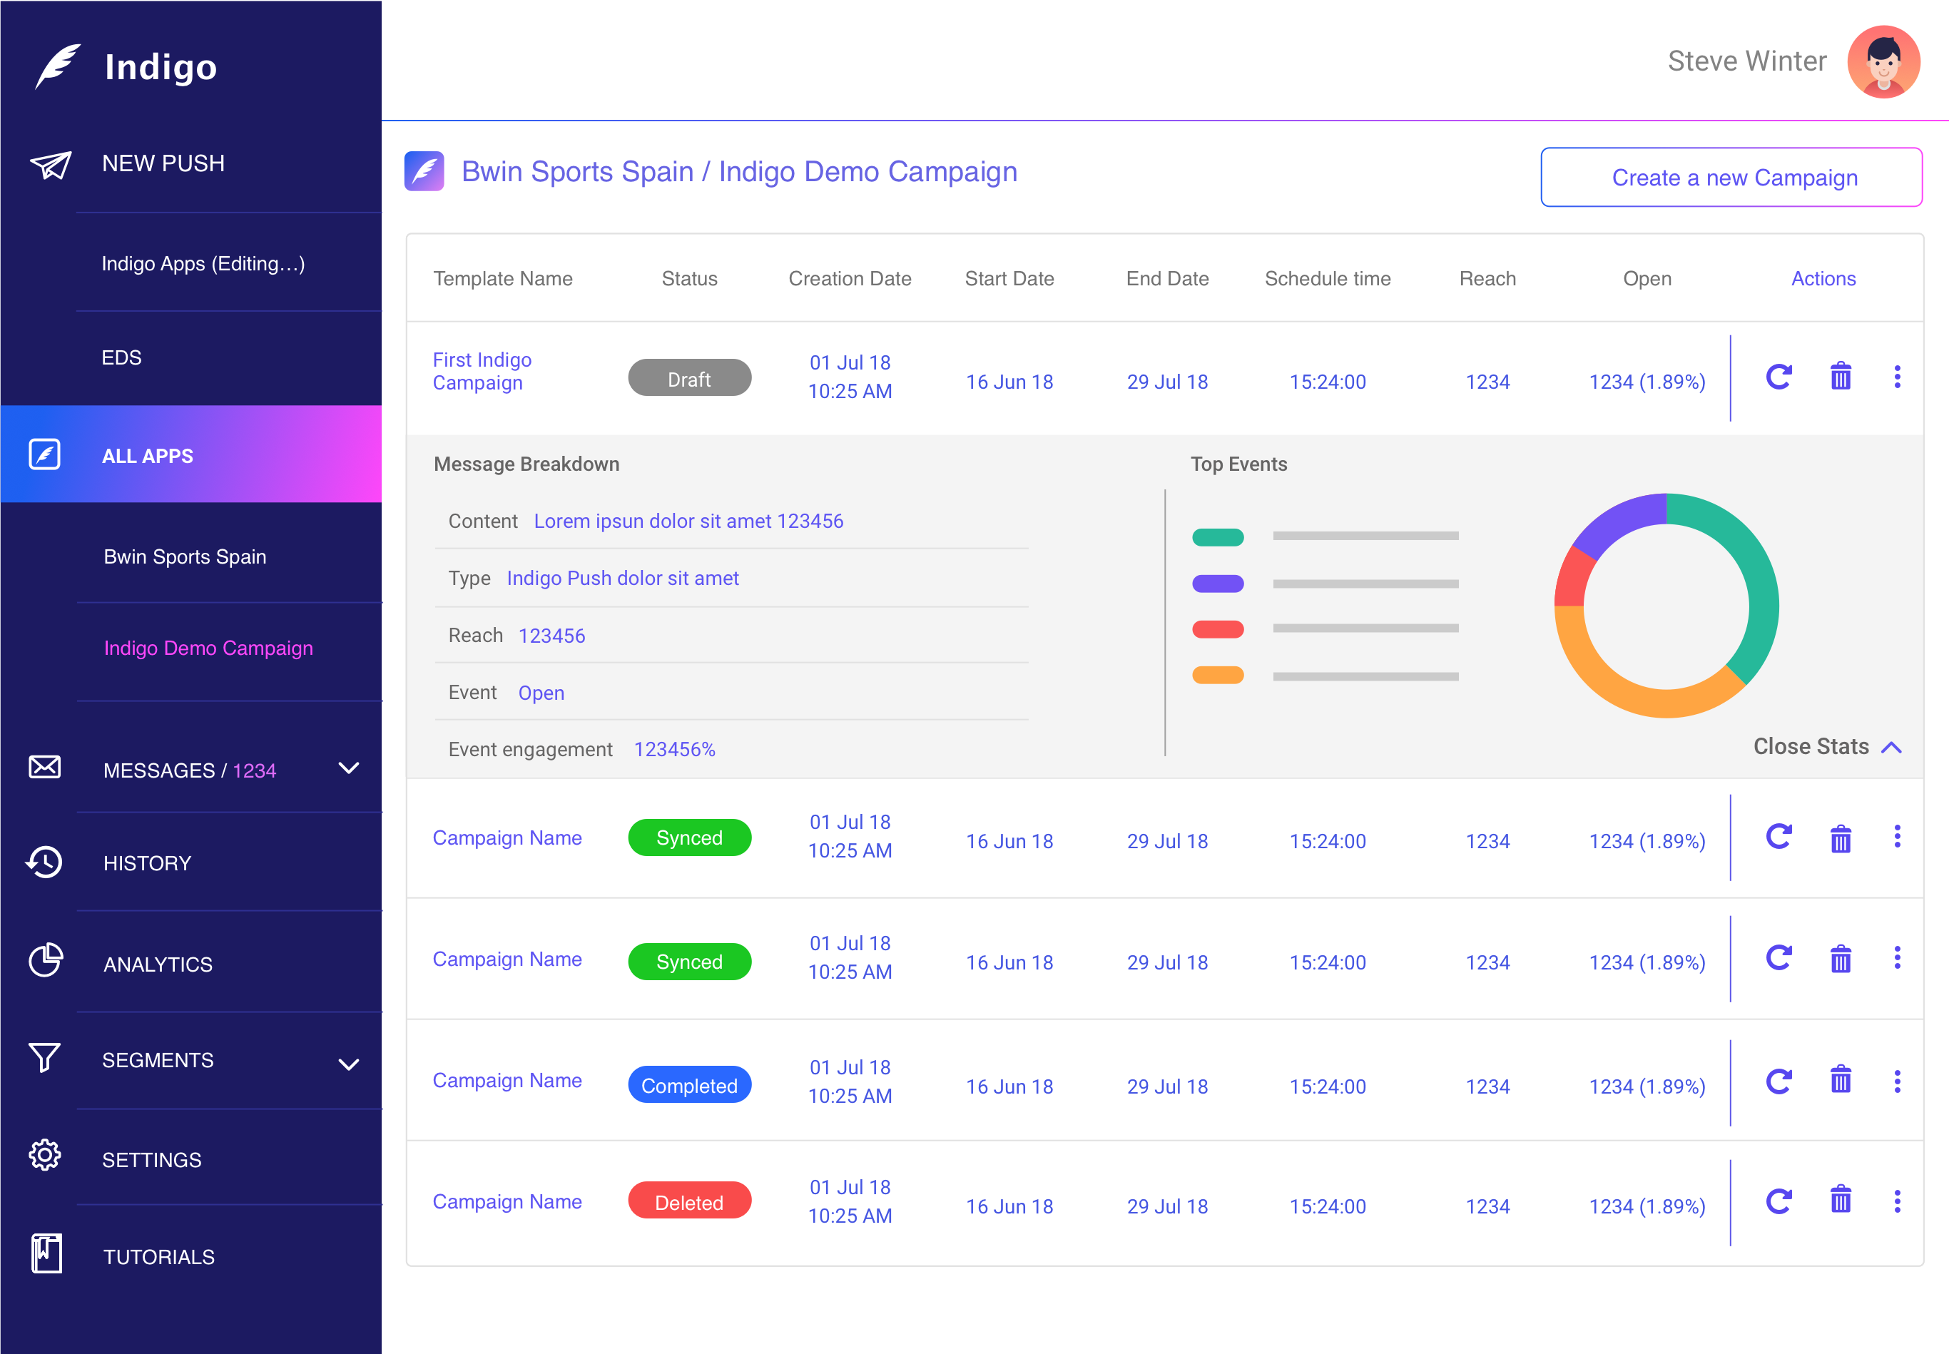This screenshot has height=1354, width=1949.
Task: Click the green Top Events legend swatch
Action: tap(1218, 537)
